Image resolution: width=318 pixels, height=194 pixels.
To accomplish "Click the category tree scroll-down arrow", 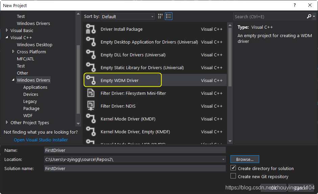I will point(78,123).
